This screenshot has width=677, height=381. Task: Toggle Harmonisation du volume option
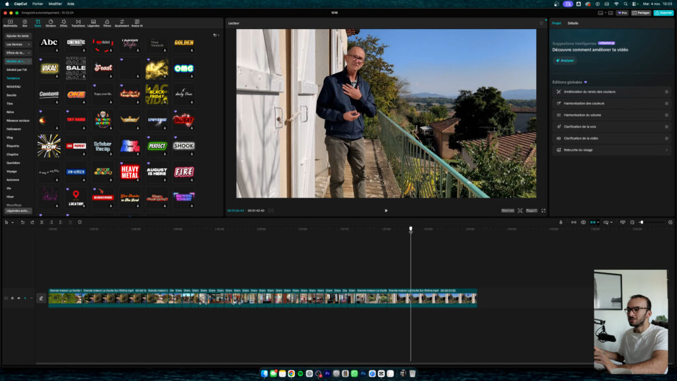[x=666, y=115]
